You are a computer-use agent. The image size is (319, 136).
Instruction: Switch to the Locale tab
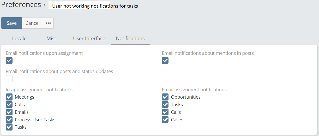tap(19, 38)
